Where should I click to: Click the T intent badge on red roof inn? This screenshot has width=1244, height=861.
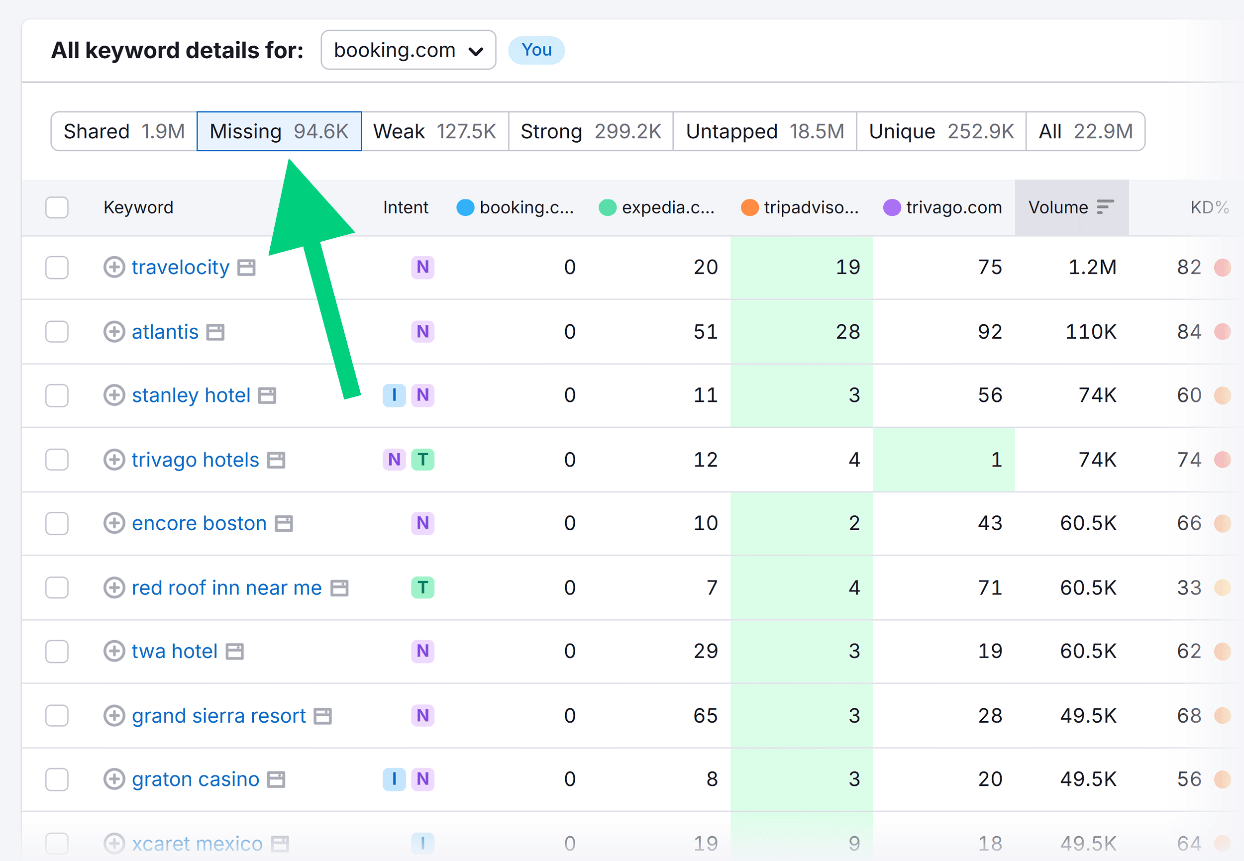click(x=423, y=587)
